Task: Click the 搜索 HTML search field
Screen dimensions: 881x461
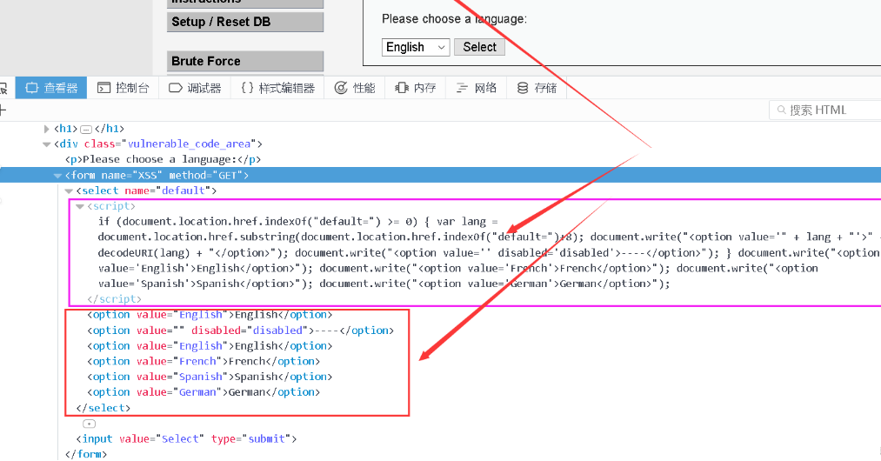Action: tap(824, 110)
